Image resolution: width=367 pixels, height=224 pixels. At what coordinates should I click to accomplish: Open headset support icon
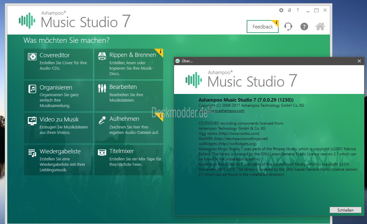point(288,27)
